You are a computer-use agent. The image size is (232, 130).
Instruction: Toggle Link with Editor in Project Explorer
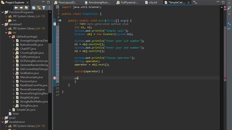pyautogui.click(x=39, y=8)
